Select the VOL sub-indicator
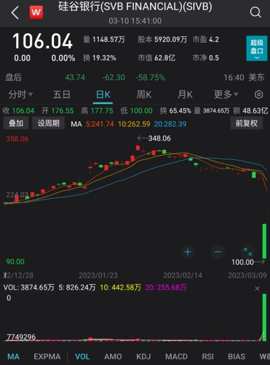Image resolution: width=270 pixels, height=365 pixels. (83, 356)
